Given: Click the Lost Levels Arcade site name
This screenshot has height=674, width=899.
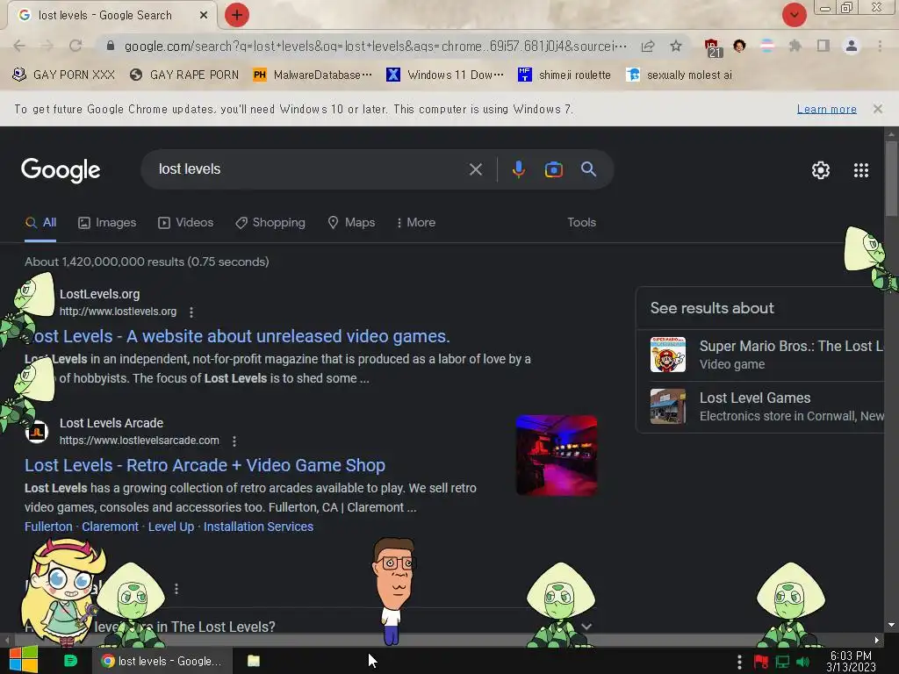Looking at the screenshot, I should pos(111,423).
